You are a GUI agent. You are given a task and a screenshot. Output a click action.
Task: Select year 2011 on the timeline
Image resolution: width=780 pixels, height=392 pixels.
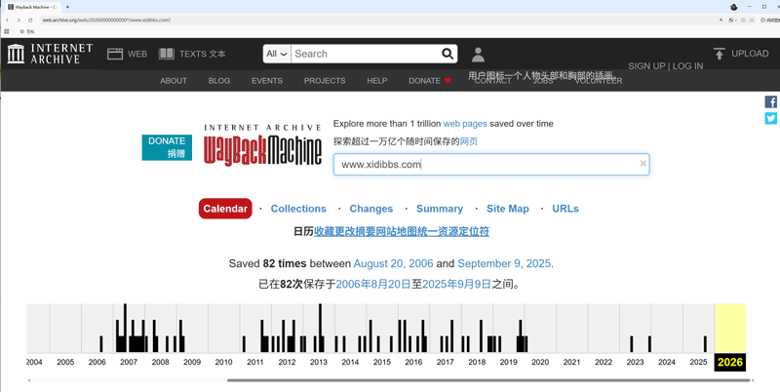255,362
